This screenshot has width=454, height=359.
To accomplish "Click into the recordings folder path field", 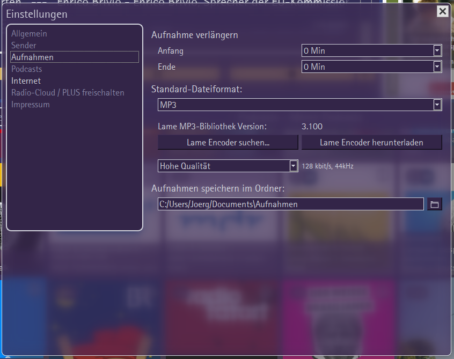I will [x=290, y=204].
